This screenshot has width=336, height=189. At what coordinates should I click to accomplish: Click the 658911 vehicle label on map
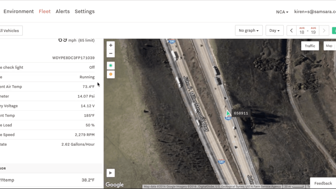tap(241, 113)
